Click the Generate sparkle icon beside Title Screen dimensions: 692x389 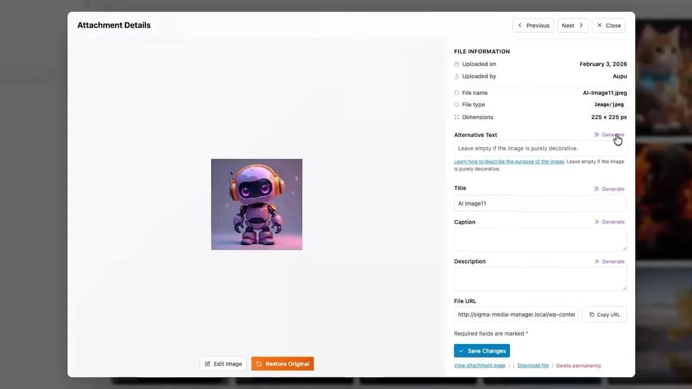coord(597,189)
